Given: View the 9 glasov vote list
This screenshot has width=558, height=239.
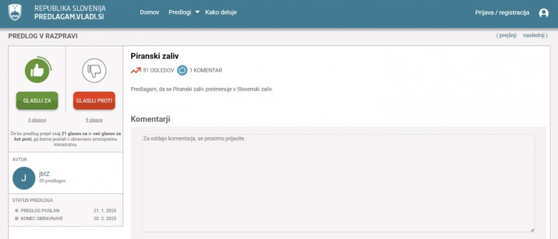Looking at the screenshot, I should [94, 120].
